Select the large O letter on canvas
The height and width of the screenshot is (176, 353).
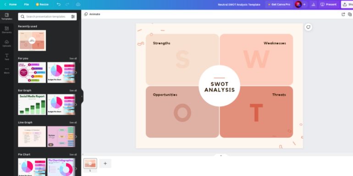182,113
